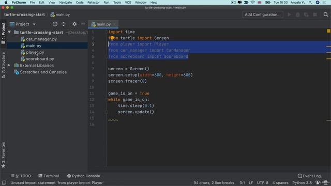Click main.py breadcrumb in navigation bar

(60, 14)
